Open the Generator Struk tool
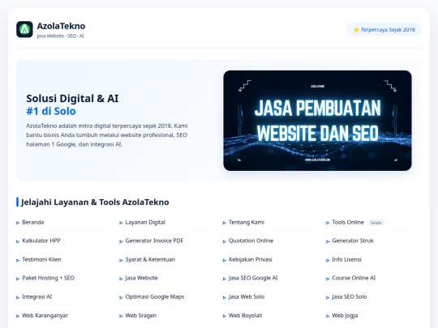This screenshot has width=438, height=328. 353,241
